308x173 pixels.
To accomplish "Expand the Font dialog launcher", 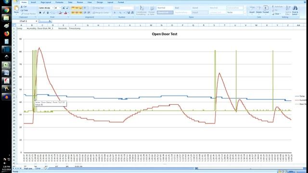I will [68, 17].
